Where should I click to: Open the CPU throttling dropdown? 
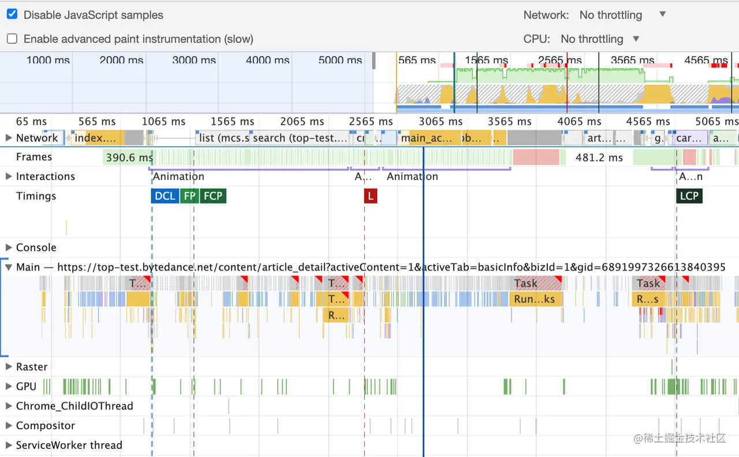600,39
